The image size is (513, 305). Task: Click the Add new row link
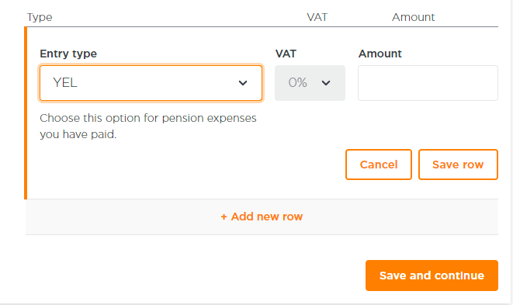(x=262, y=217)
